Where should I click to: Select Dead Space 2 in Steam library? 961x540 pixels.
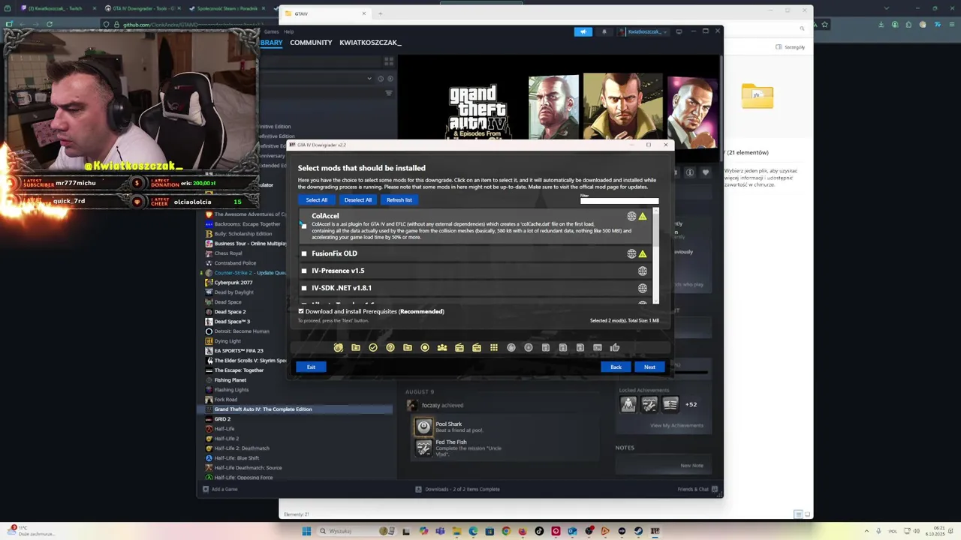tap(230, 312)
